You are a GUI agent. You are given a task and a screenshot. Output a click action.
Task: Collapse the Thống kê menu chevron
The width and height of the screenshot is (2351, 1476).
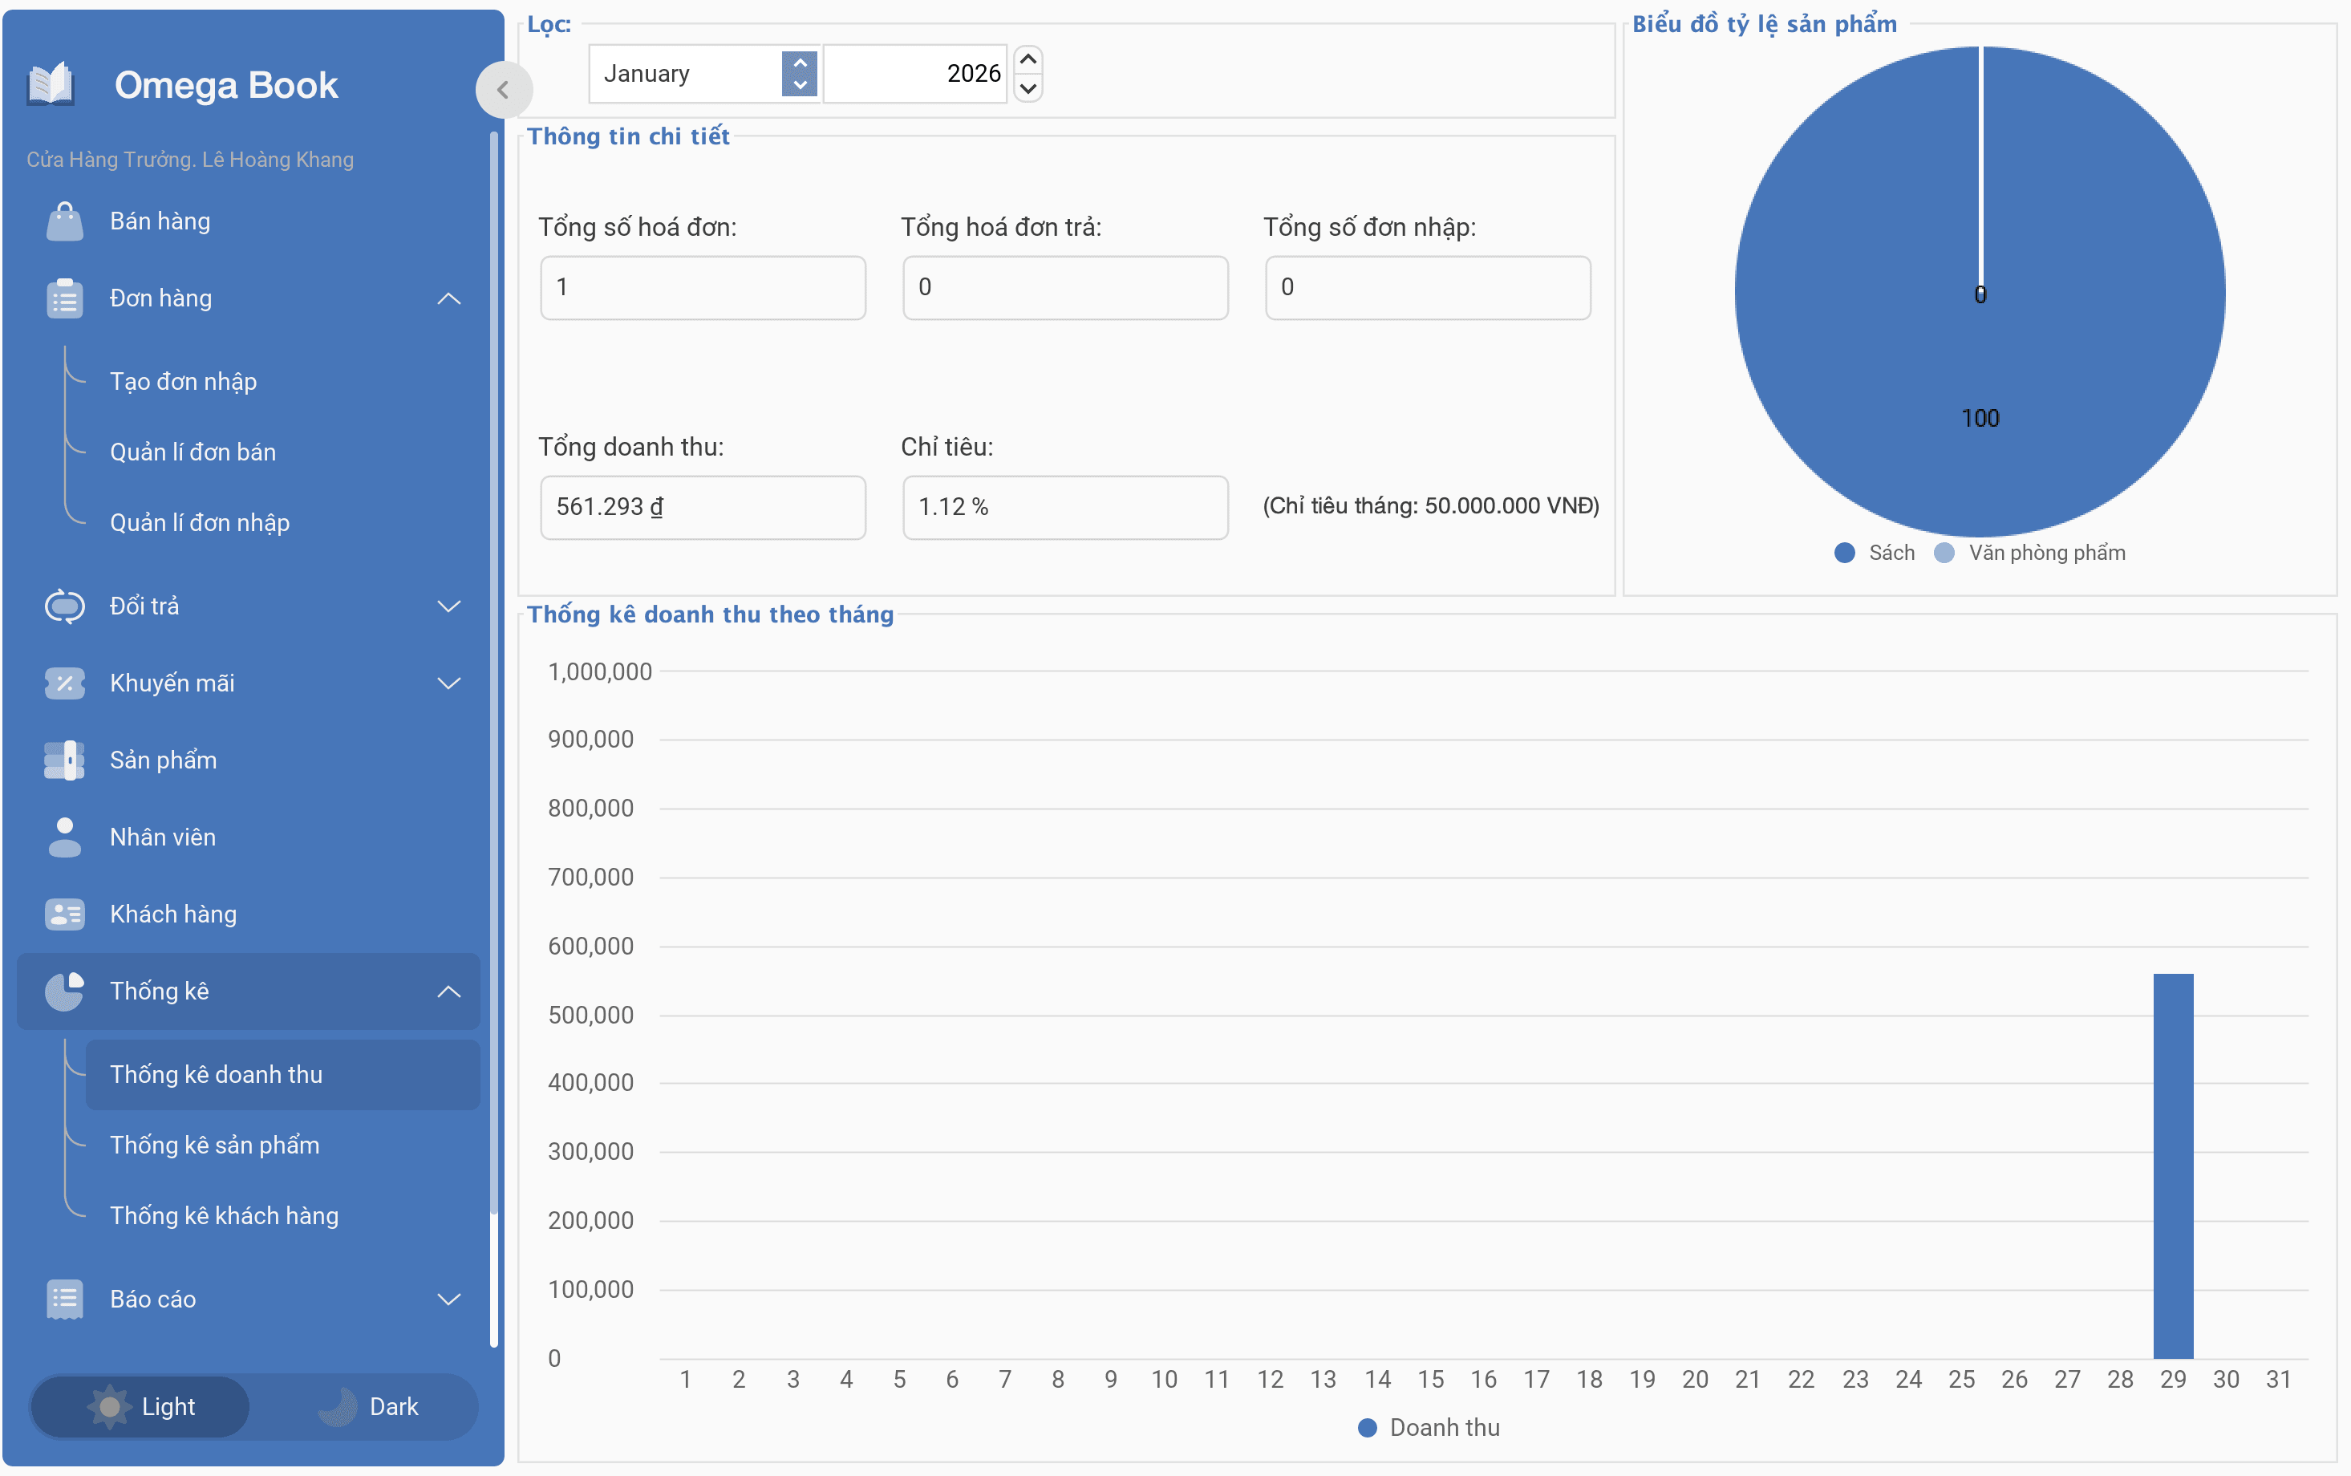click(x=449, y=991)
